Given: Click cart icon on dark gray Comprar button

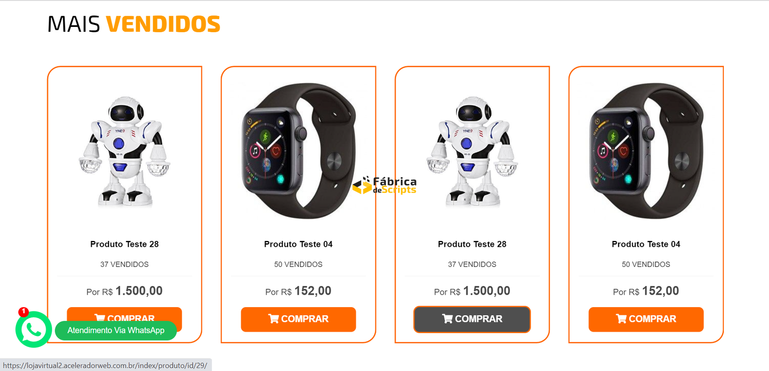Looking at the screenshot, I should tap(447, 319).
